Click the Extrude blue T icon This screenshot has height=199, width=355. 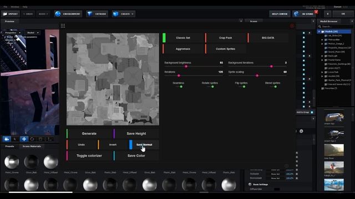coord(90,14)
